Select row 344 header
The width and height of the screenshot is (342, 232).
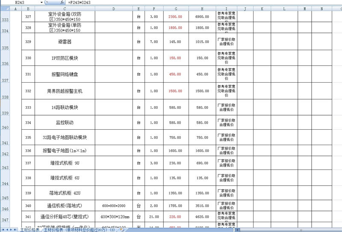coord(5,178)
